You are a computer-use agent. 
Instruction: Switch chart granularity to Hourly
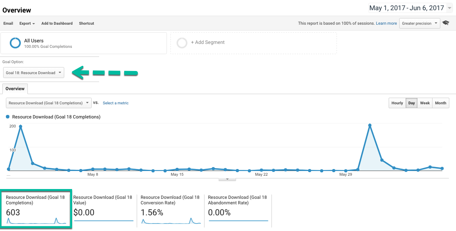[397, 103]
